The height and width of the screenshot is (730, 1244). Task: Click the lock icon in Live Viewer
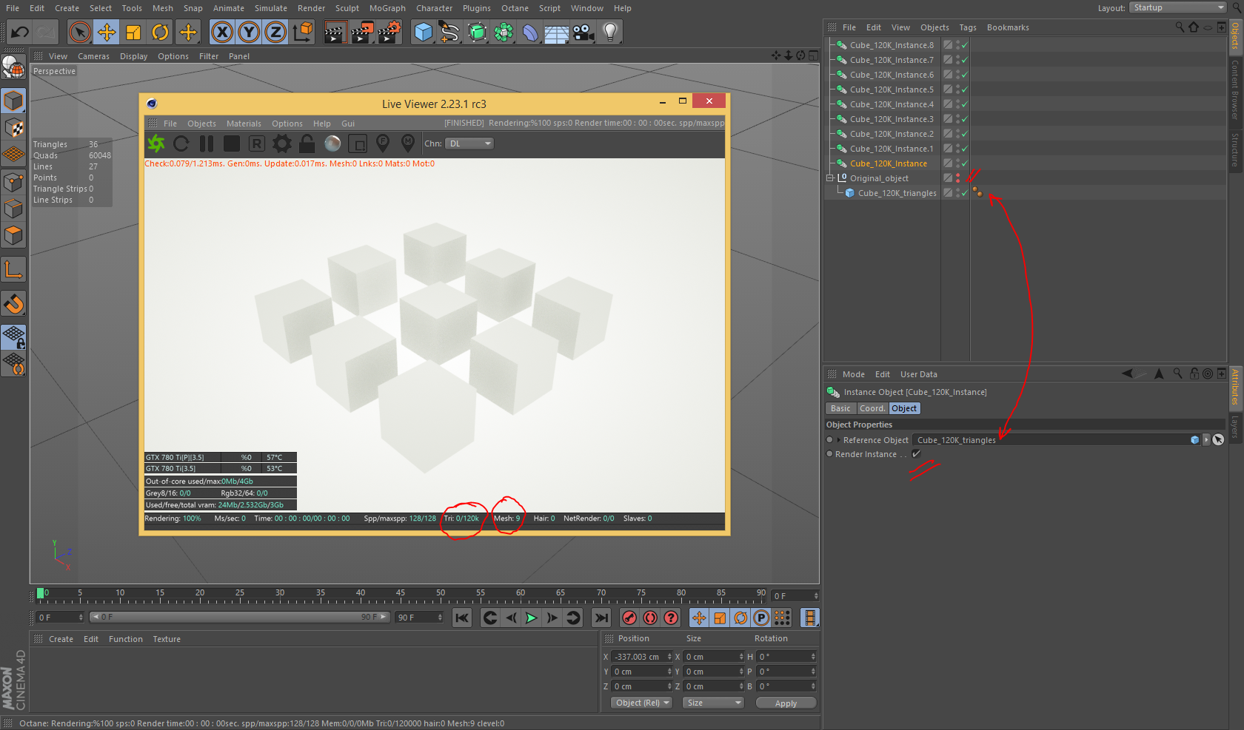(x=307, y=143)
